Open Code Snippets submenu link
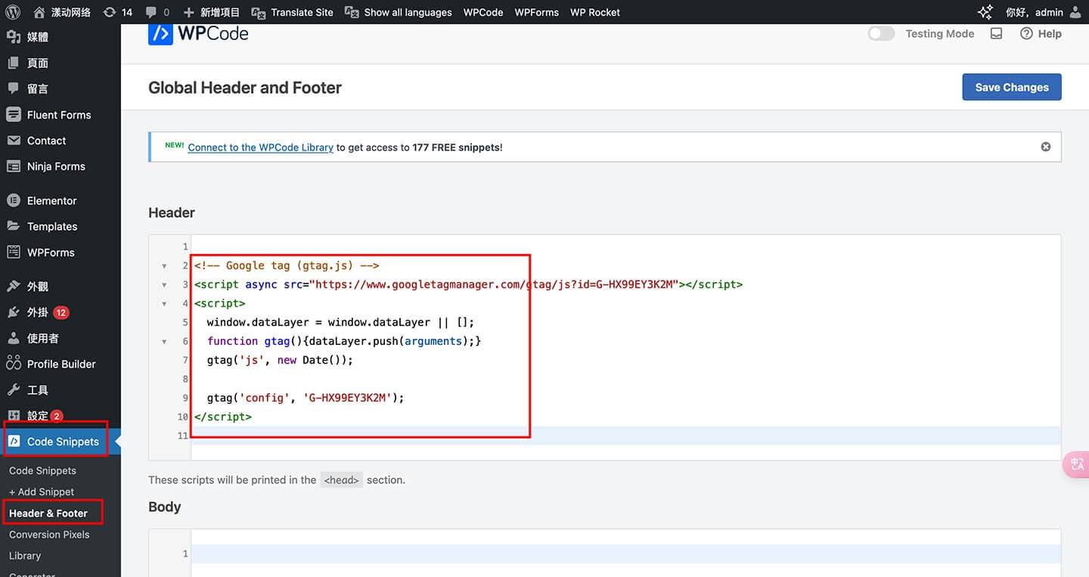The height and width of the screenshot is (577, 1089). point(42,470)
